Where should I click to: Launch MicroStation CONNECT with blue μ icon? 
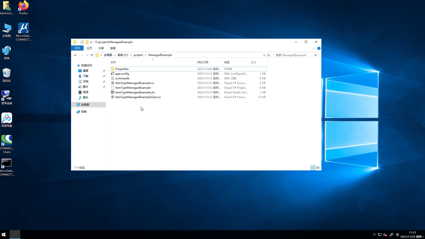pos(23,32)
